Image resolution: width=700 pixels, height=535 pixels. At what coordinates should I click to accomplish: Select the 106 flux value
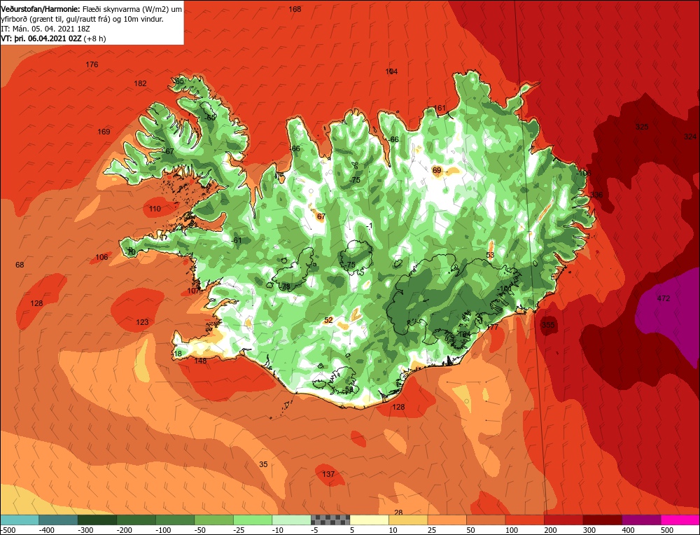(101, 257)
